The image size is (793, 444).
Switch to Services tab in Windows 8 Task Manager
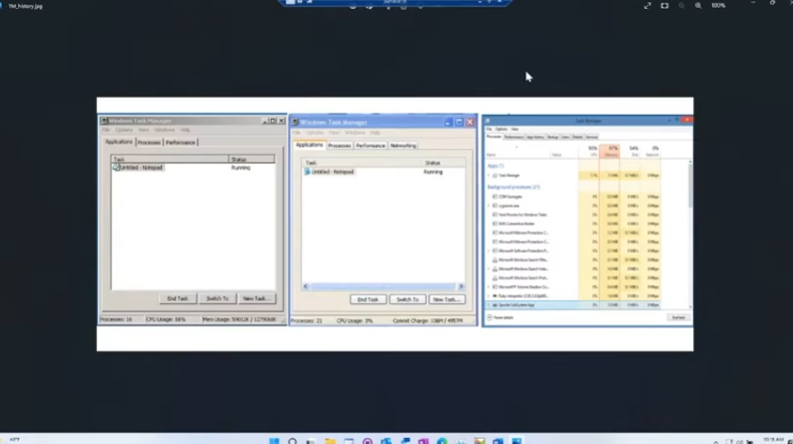pyautogui.click(x=592, y=137)
